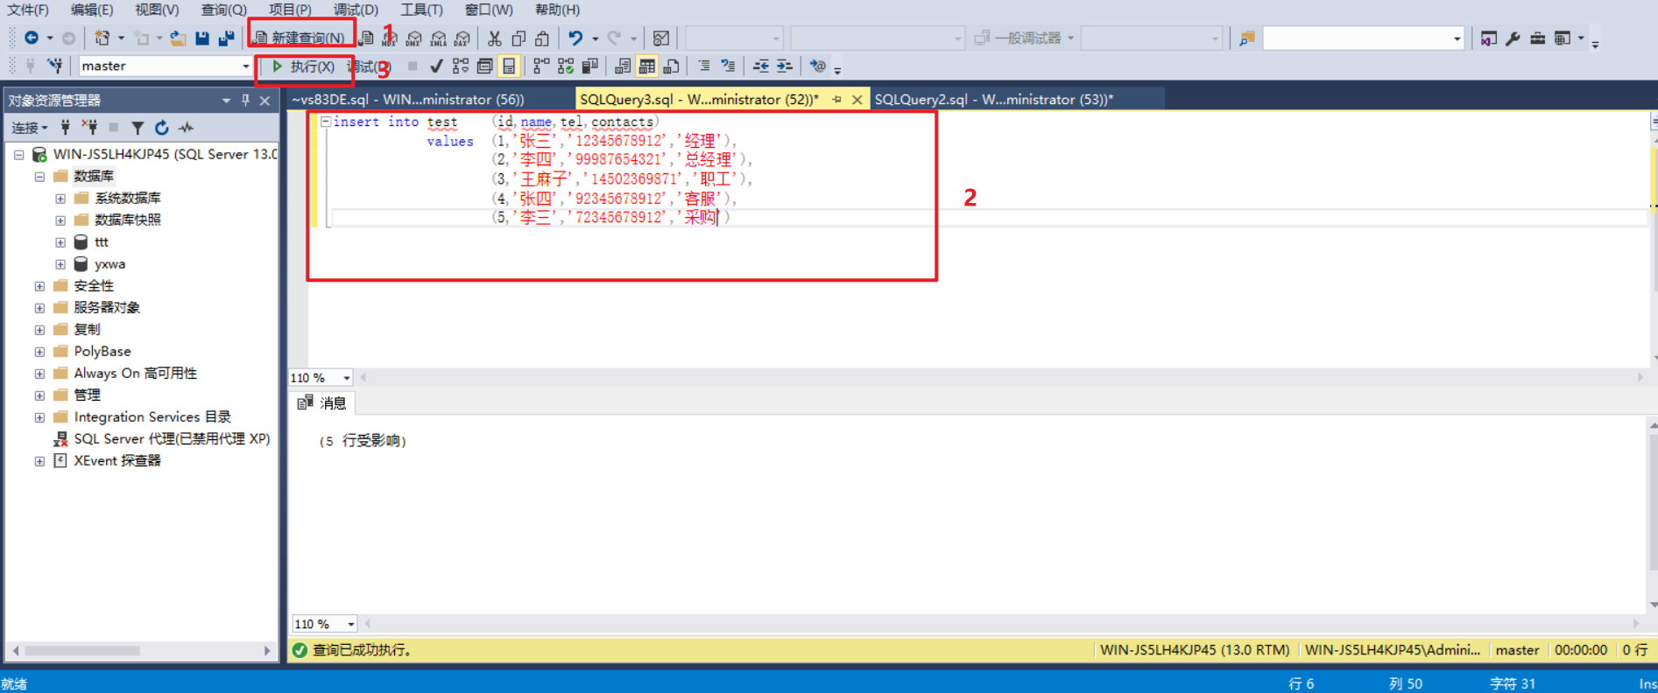The width and height of the screenshot is (1658, 693).
Task: Open the 工具(T) menu
Action: [x=421, y=10]
